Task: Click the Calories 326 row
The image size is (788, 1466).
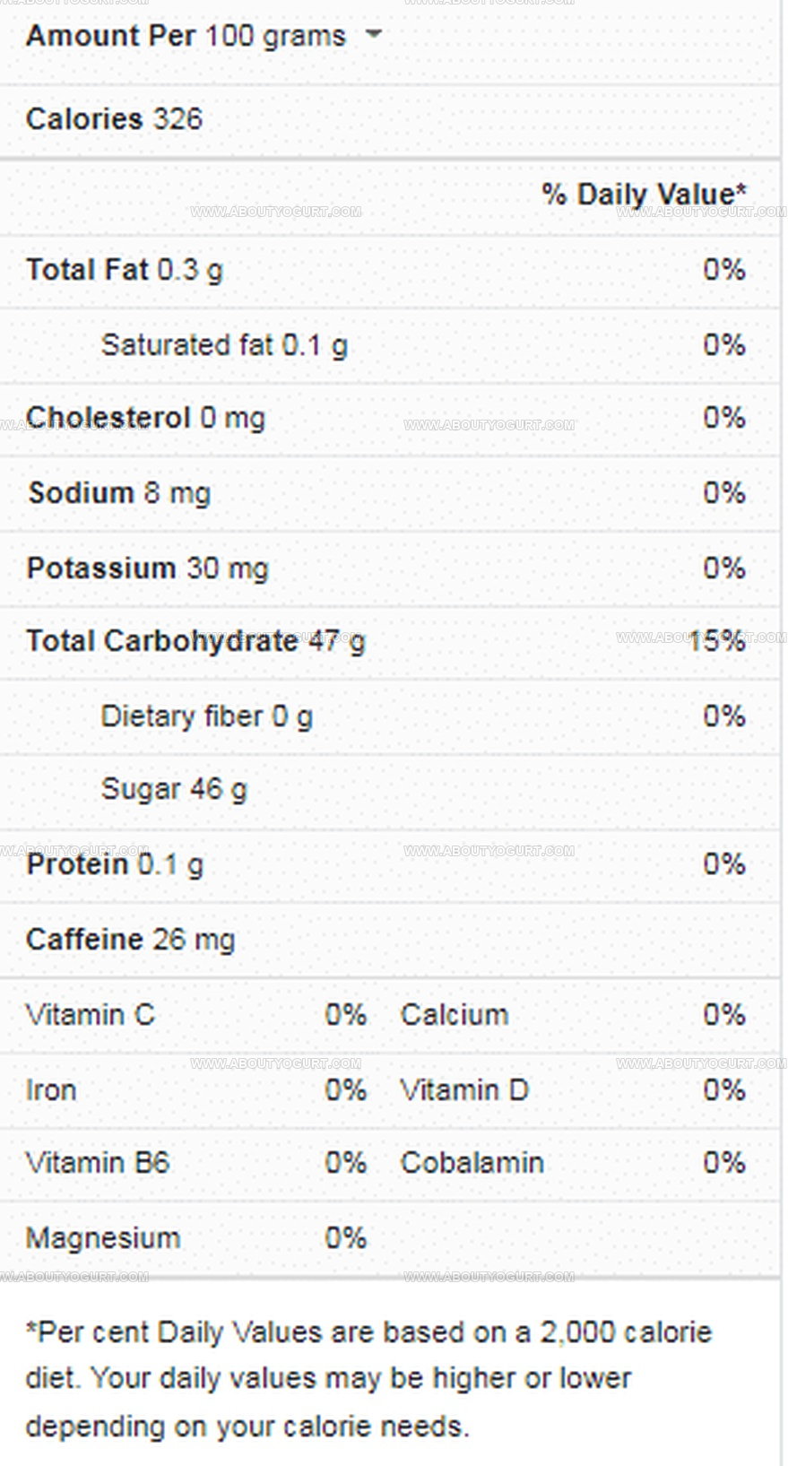Action: 390,119
